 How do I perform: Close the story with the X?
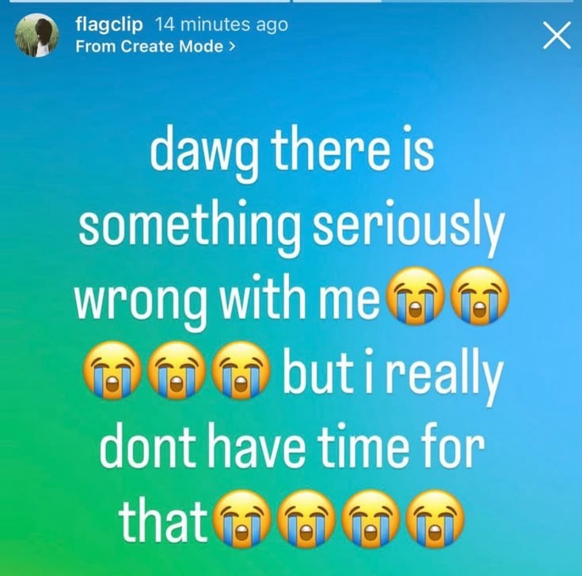pyautogui.click(x=557, y=36)
